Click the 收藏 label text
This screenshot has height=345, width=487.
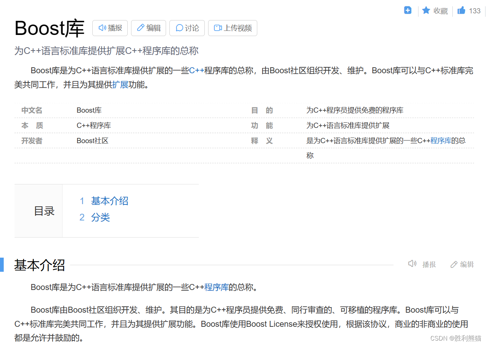440,11
